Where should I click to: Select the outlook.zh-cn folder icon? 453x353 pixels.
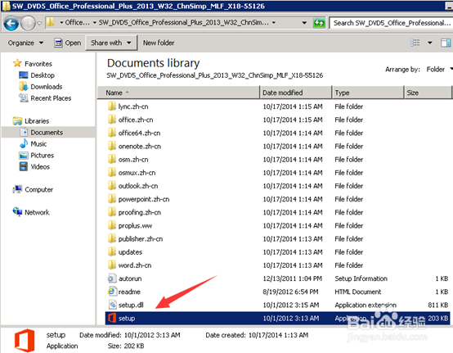tap(112, 186)
